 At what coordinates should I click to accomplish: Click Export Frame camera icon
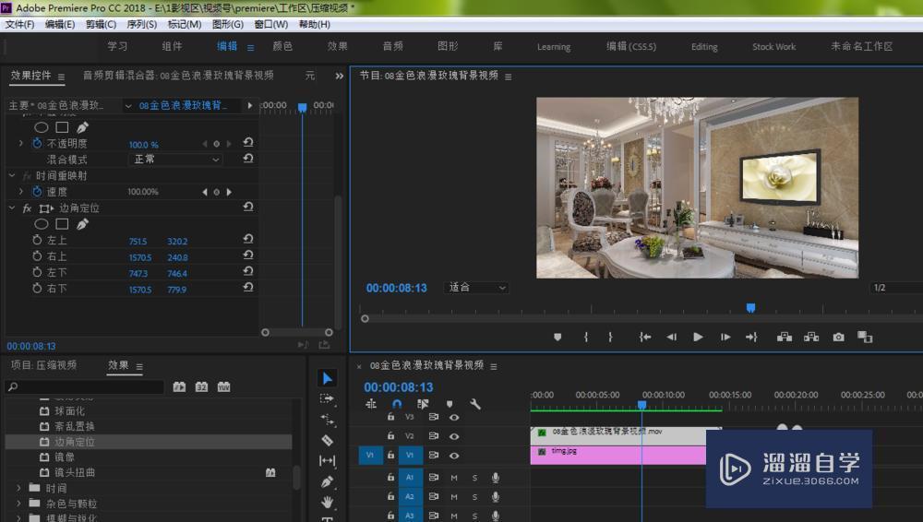coord(839,338)
